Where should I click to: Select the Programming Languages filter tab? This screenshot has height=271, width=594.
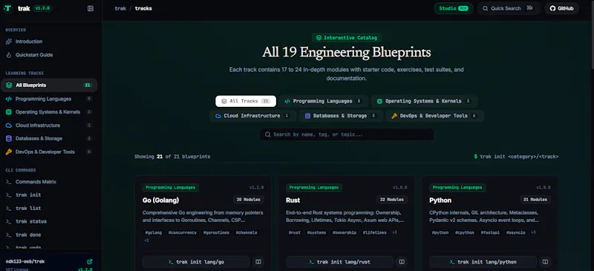coord(323,101)
